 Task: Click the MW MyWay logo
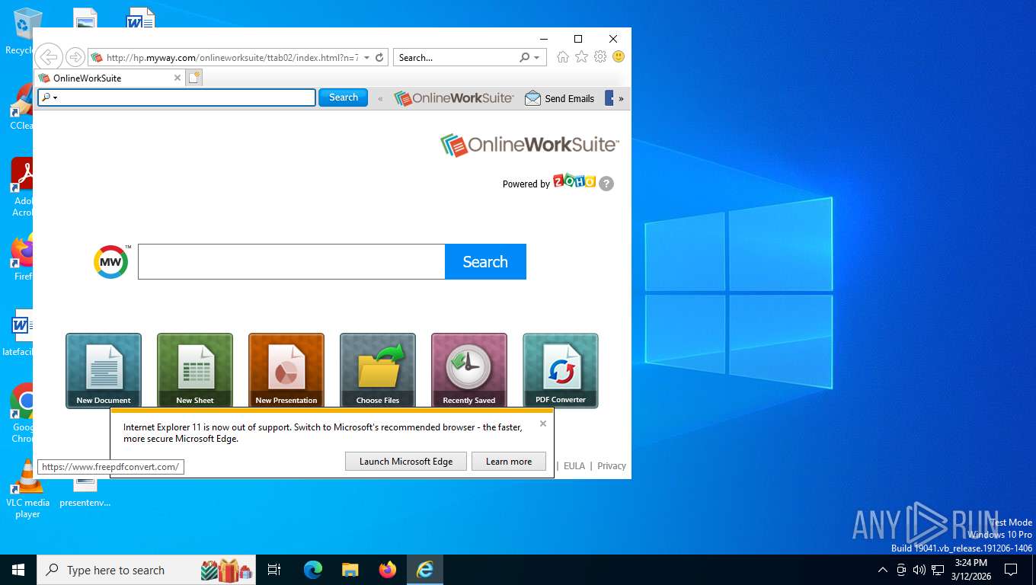click(x=111, y=261)
